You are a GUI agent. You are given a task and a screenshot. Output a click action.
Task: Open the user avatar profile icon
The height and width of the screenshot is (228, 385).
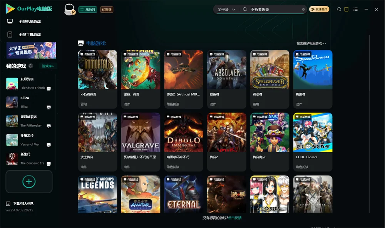click(x=69, y=9)
